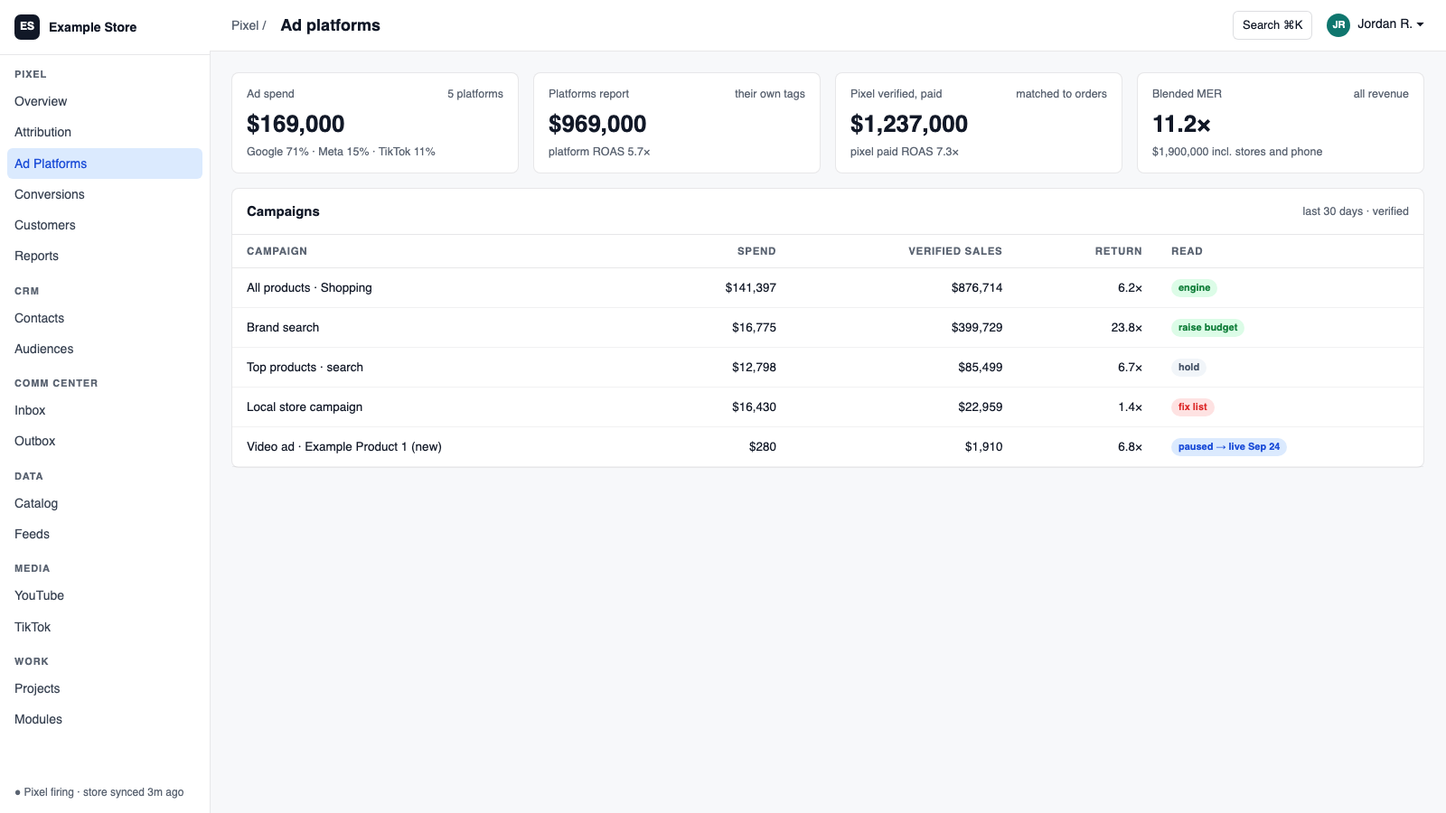Click the 'All products · Shopping' campaign row
This screenshot has width=1446, height=813.
point(828,288)
